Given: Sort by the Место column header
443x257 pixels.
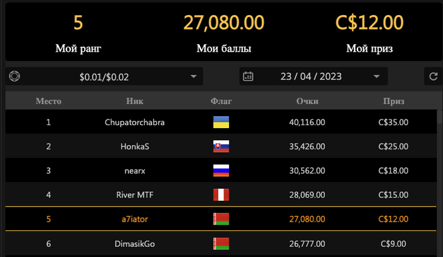Looking at the screenshot, I should click(x=48, y=100).
